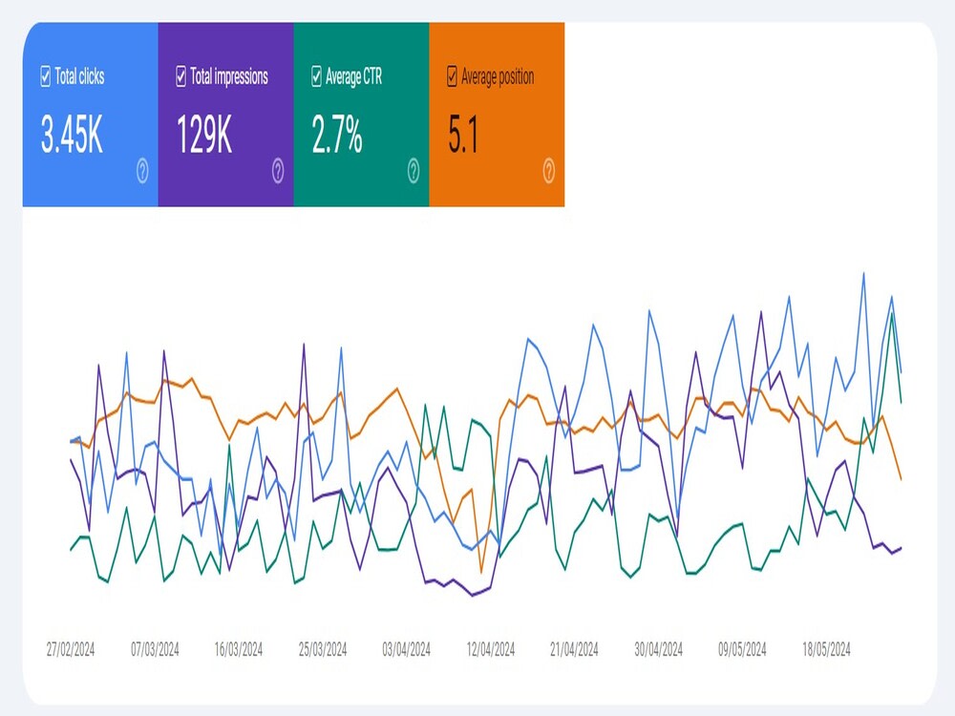955x716 pixels.
Task: Open help icon on Total clicks card
Action: click(x=142, y=171)
